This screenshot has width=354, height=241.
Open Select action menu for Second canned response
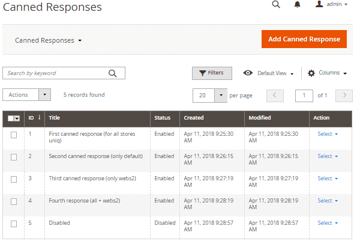pos(328,156)
